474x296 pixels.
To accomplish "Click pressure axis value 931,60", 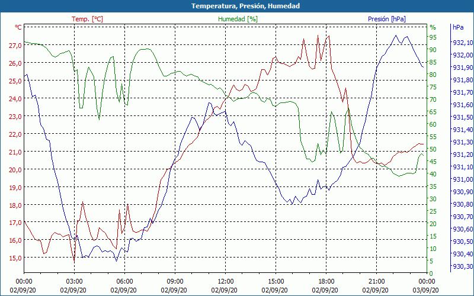I will click(463, 105).
